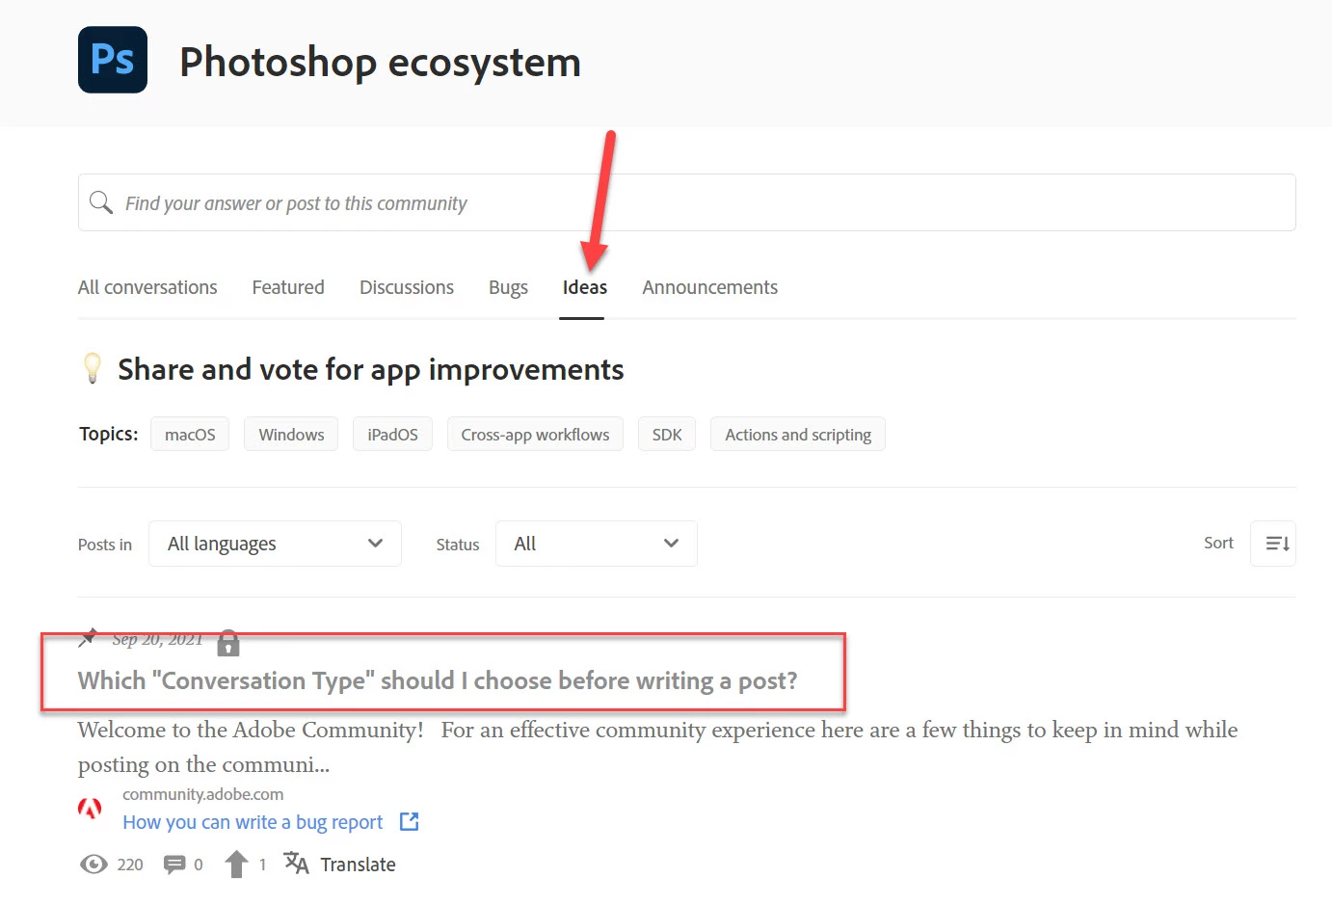1332x905 pixels.
Task: Switch to the Bugs tab
Action: pyautogui.click(x=508, y=287)
